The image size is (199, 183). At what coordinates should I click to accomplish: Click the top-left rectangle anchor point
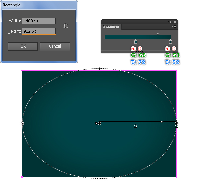pyautogui.click(x=22, y=70)
